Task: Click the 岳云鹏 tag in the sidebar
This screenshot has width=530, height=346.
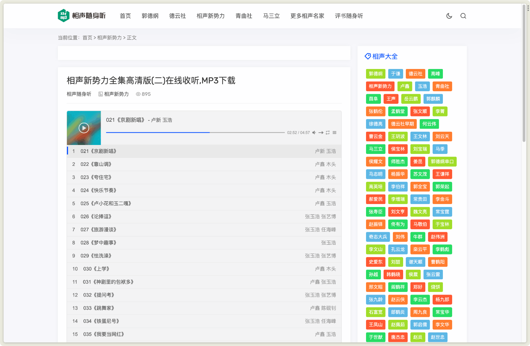Action: (x=411, y=99)
